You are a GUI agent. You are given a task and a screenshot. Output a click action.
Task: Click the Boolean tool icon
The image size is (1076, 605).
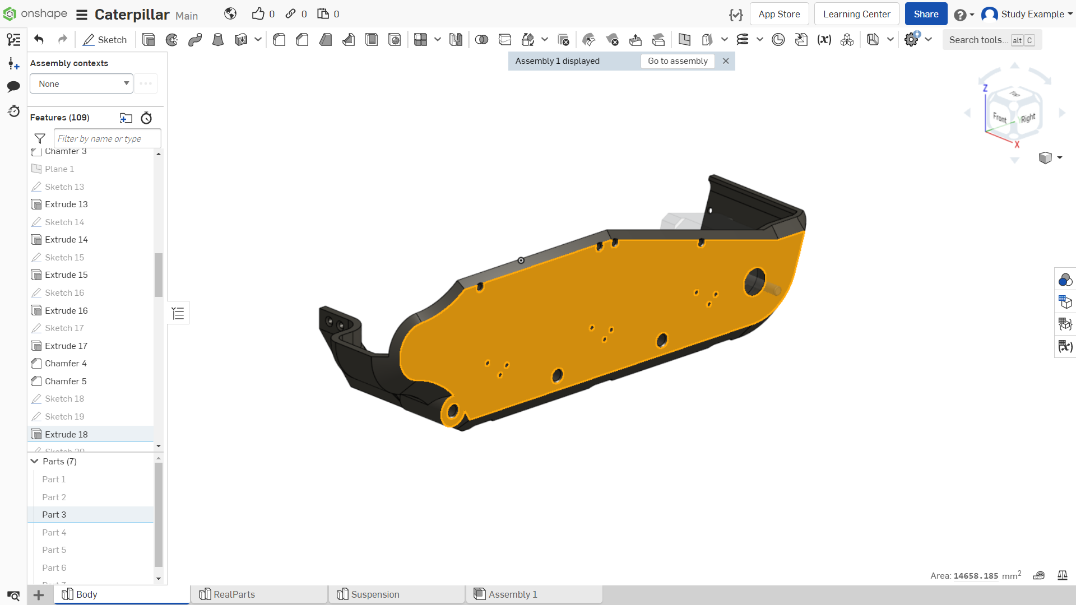tap(481, 40)
